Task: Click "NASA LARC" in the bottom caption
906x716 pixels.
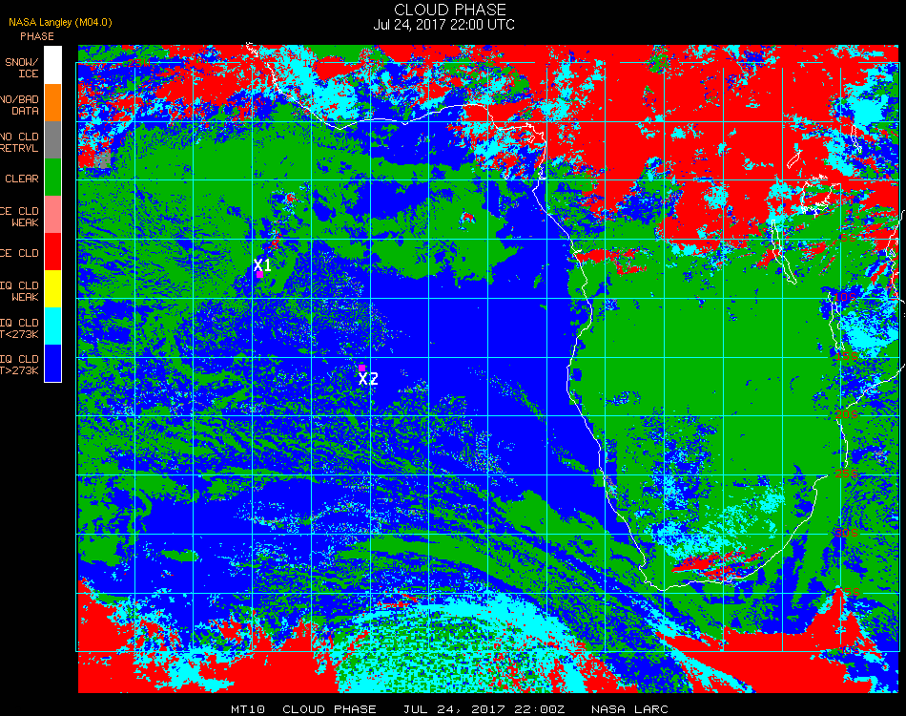Action: [629, 709]
